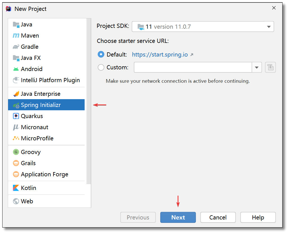Click the green Android robot icon
The height and width of the screenshot is (232, 287).
[16, 69]
